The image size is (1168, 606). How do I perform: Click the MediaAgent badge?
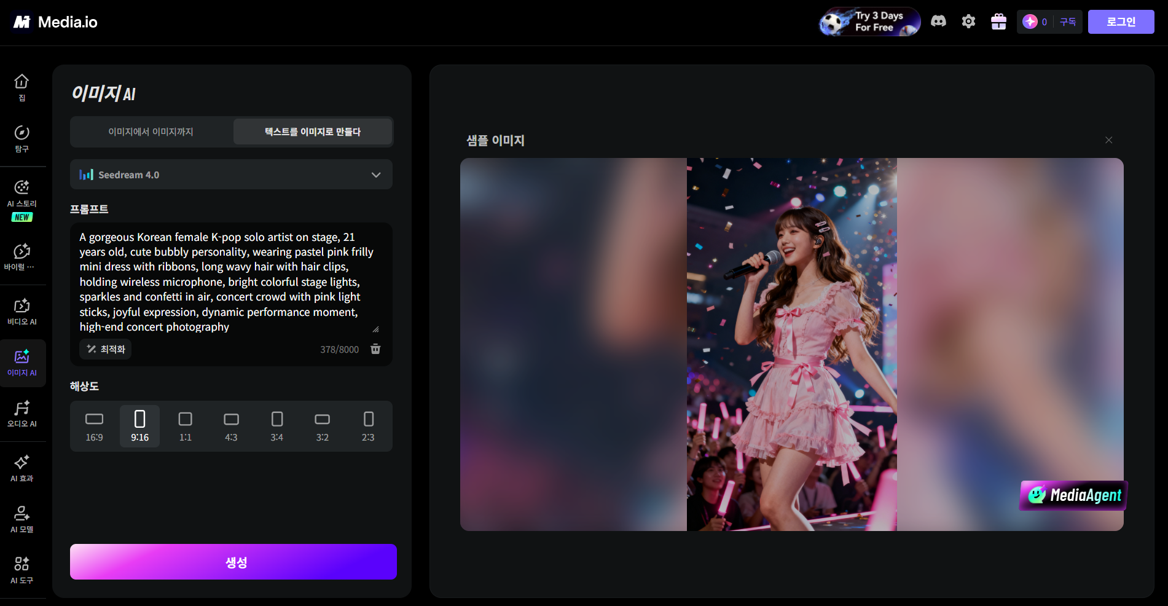coord(1073,495)
